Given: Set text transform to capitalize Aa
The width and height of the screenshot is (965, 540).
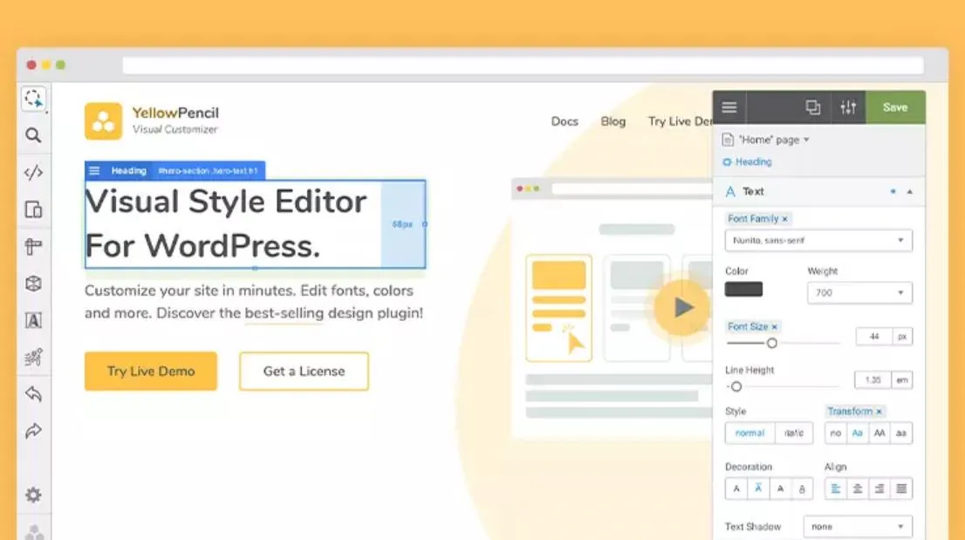Looking at the screenshot, I should click(858, 433).
